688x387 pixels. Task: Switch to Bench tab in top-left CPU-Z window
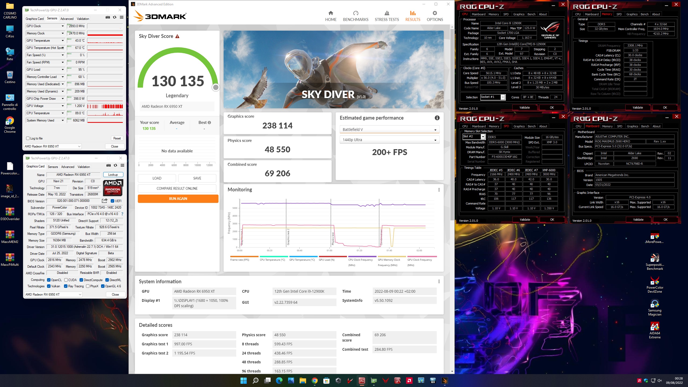click(531, 14)
